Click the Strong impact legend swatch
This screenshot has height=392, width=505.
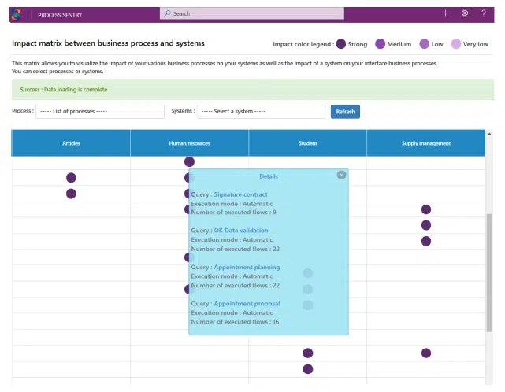[341, 44]
